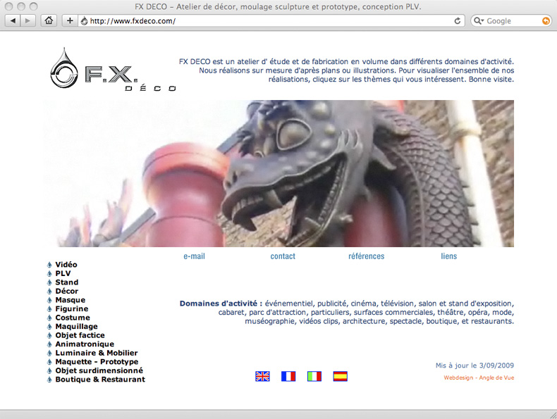Click the British flag language icon
This screenshot has width=557, height=419.
click(x=262, y=376)
